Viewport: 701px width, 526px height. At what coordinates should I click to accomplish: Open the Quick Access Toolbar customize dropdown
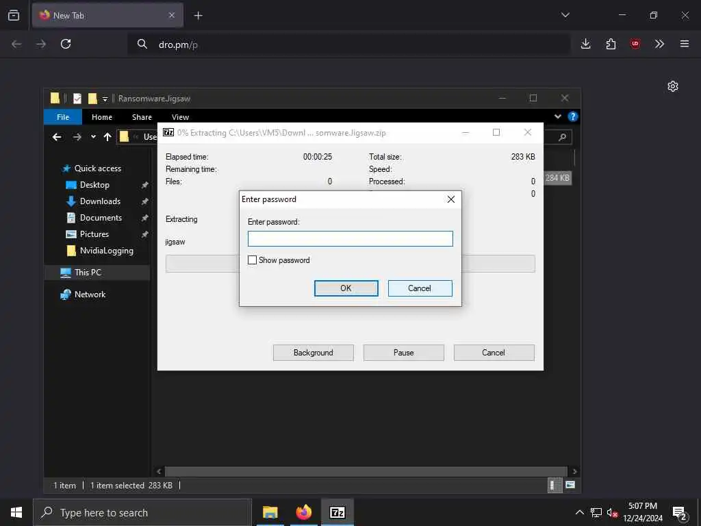[x=105, y=99]
